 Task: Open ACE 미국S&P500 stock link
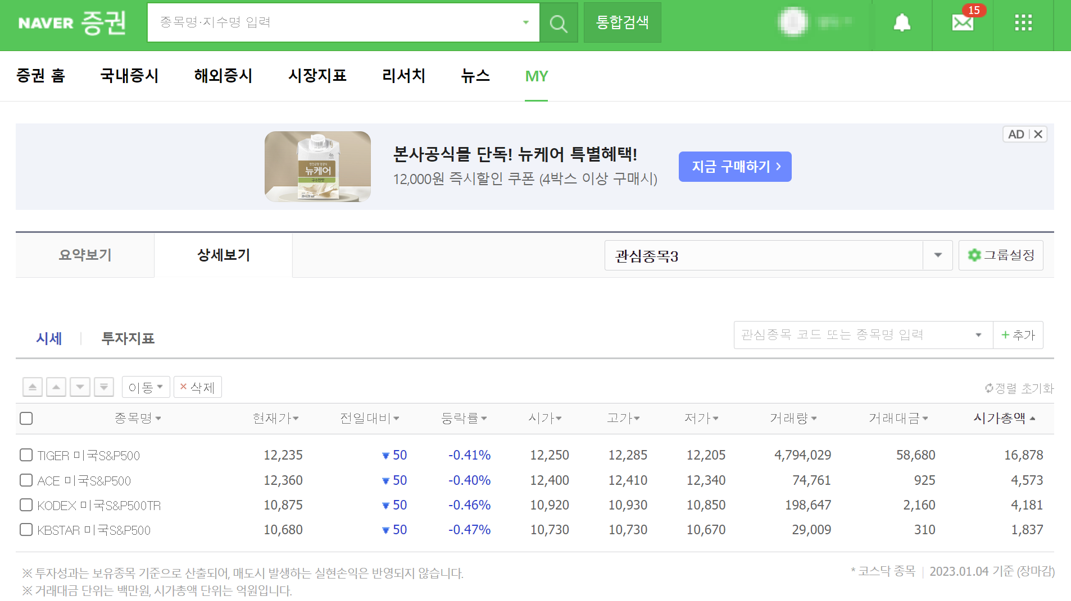pos(84,481)
